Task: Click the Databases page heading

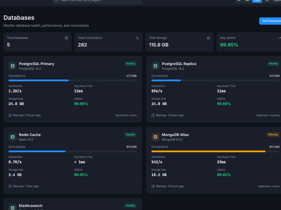Action: click(19, 18)
